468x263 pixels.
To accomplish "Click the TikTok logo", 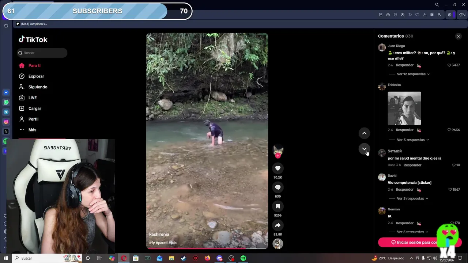I will coord(33,39).
